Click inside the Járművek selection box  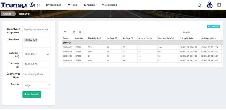click(37, 42)
